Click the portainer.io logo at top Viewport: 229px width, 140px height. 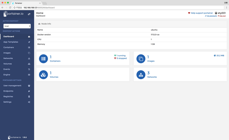click(13, 14)
